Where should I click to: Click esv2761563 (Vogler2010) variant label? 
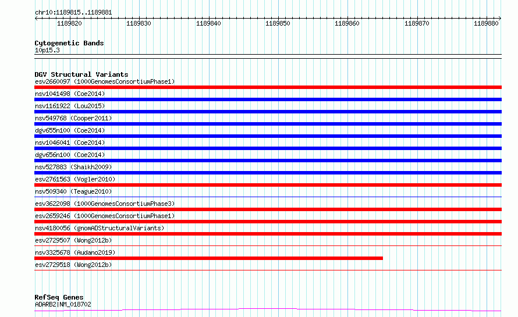[x=75, y=179]
